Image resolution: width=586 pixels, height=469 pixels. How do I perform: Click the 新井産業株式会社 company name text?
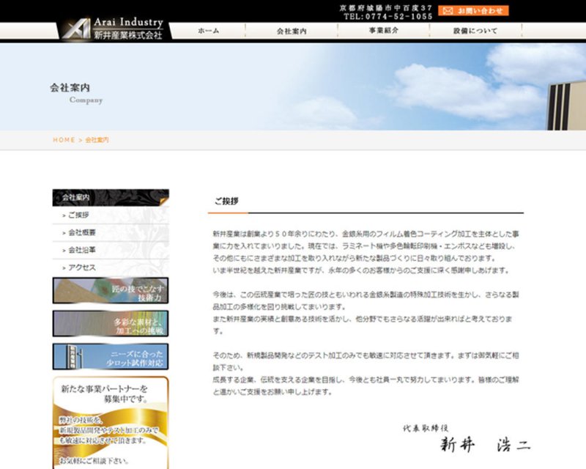(x=128, y=34)
